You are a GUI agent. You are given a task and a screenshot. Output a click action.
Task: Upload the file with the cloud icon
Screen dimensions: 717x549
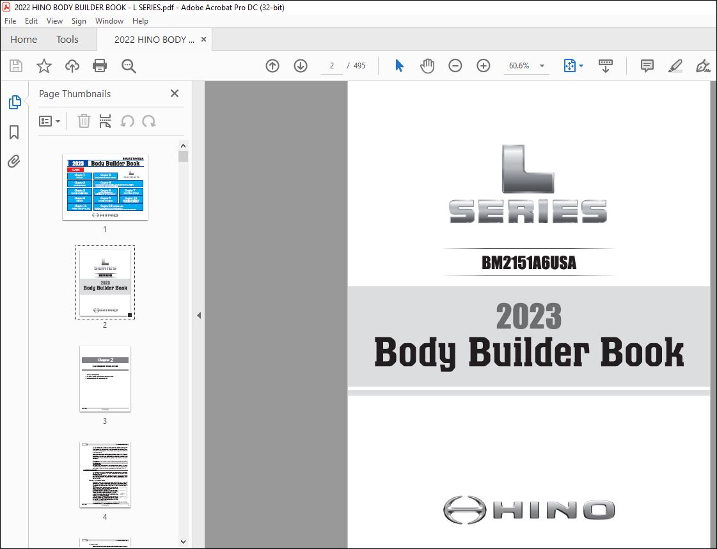point(72,66)
